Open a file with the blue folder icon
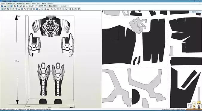202x111 pixels. click(x=2, y=6)
